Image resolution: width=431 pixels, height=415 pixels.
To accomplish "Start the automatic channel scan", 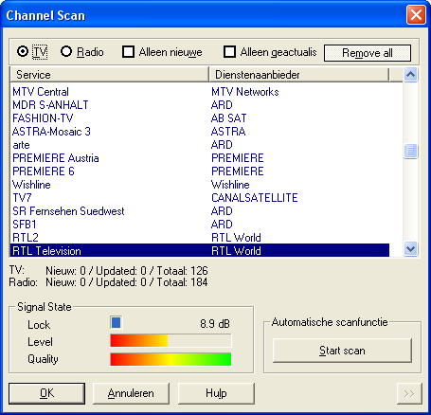I will pyautogui.click(x=342, y=351).
